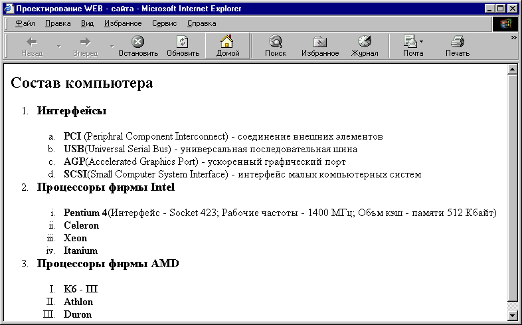522x325 pixels.
Task: Click the heading Состав компьютера
Action: pyautogui.click(x=82, y=82)
